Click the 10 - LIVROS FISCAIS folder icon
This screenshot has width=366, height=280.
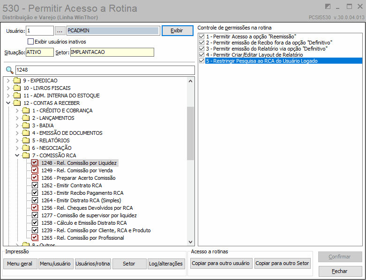(x=17, y=88)
